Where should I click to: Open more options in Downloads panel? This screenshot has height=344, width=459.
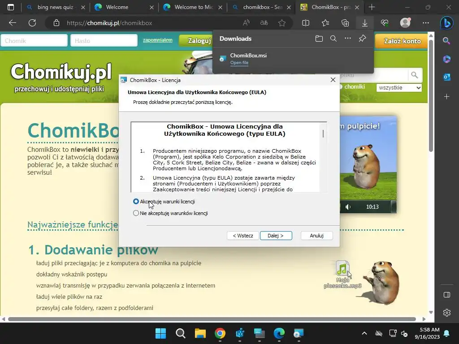[x=348, y=39]
